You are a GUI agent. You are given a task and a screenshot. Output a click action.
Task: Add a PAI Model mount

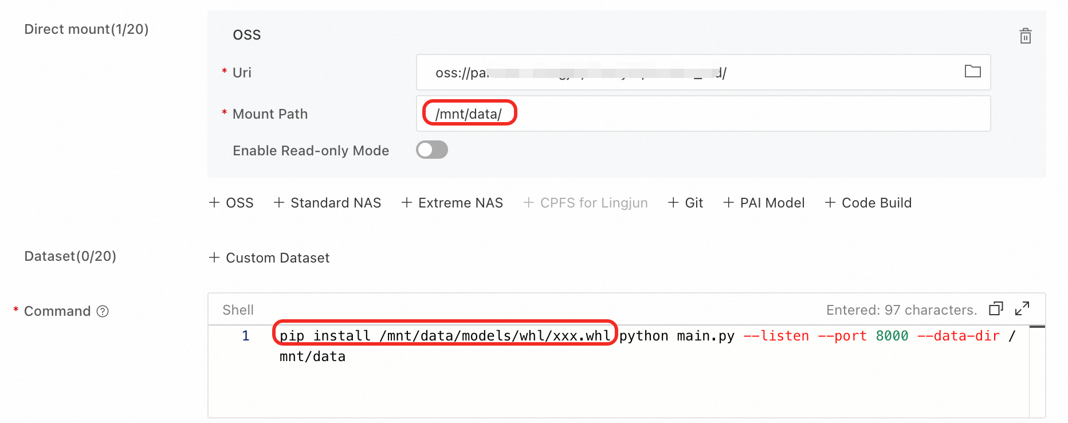click(x=764, y=202)
